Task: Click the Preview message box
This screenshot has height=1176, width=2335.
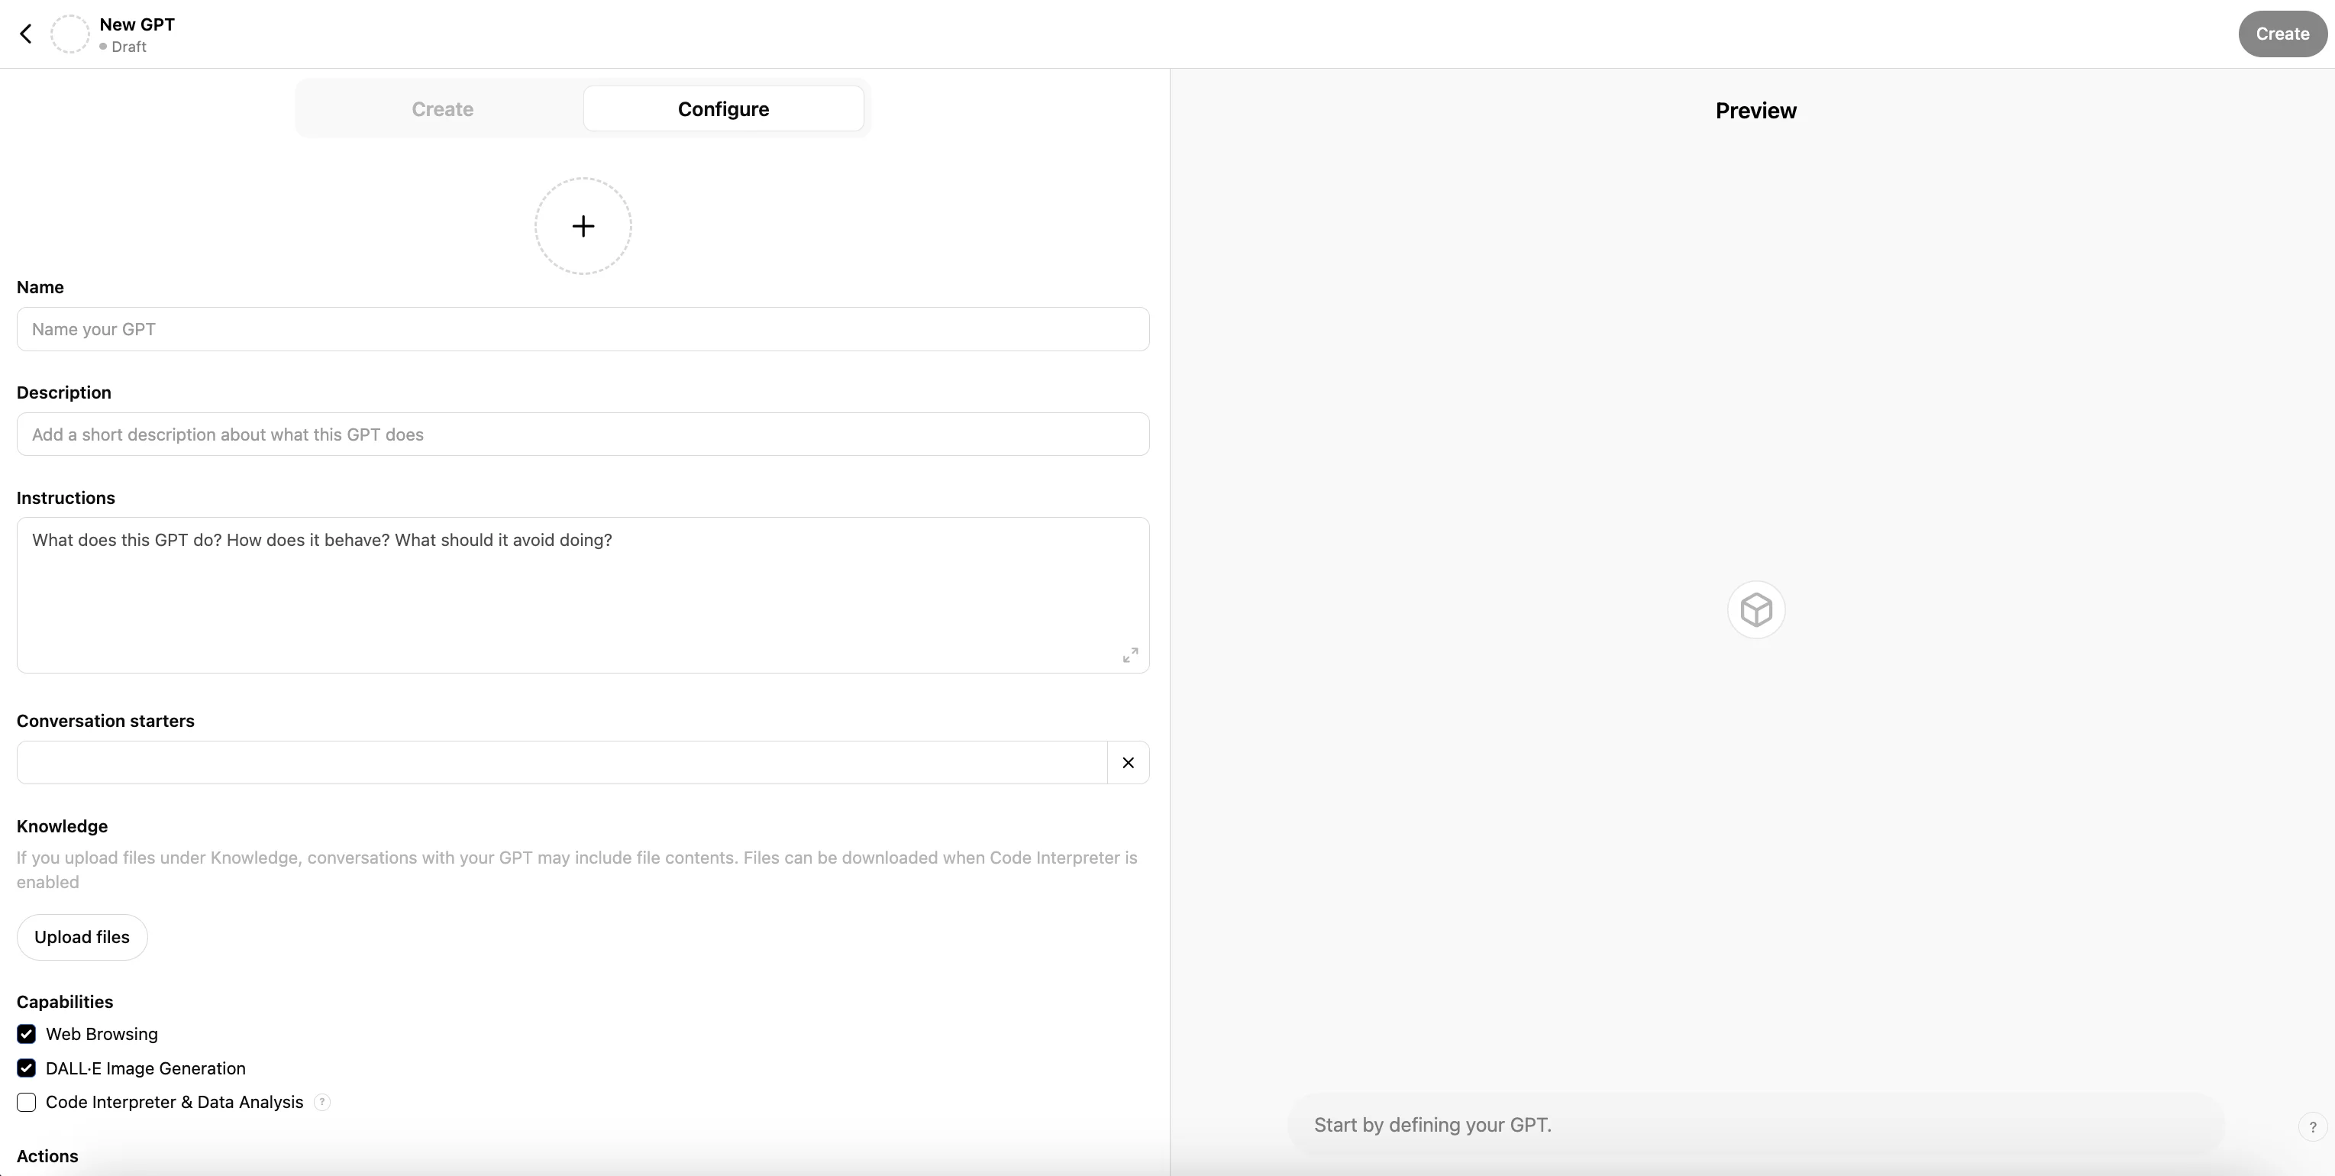Action: coord(1755,1124)
